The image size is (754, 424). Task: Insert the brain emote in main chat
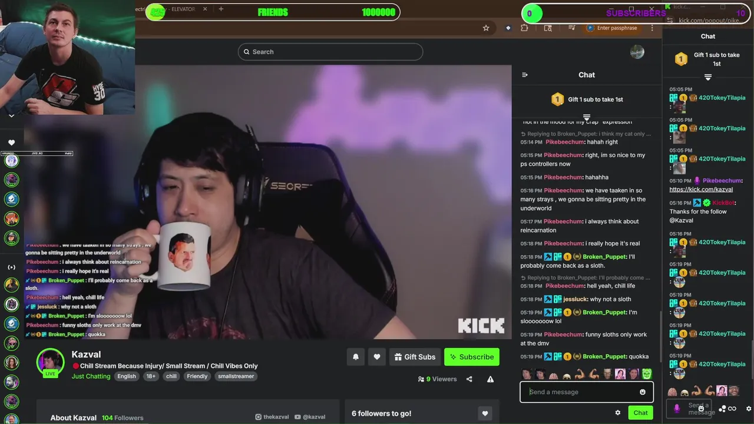click(553, 375)
